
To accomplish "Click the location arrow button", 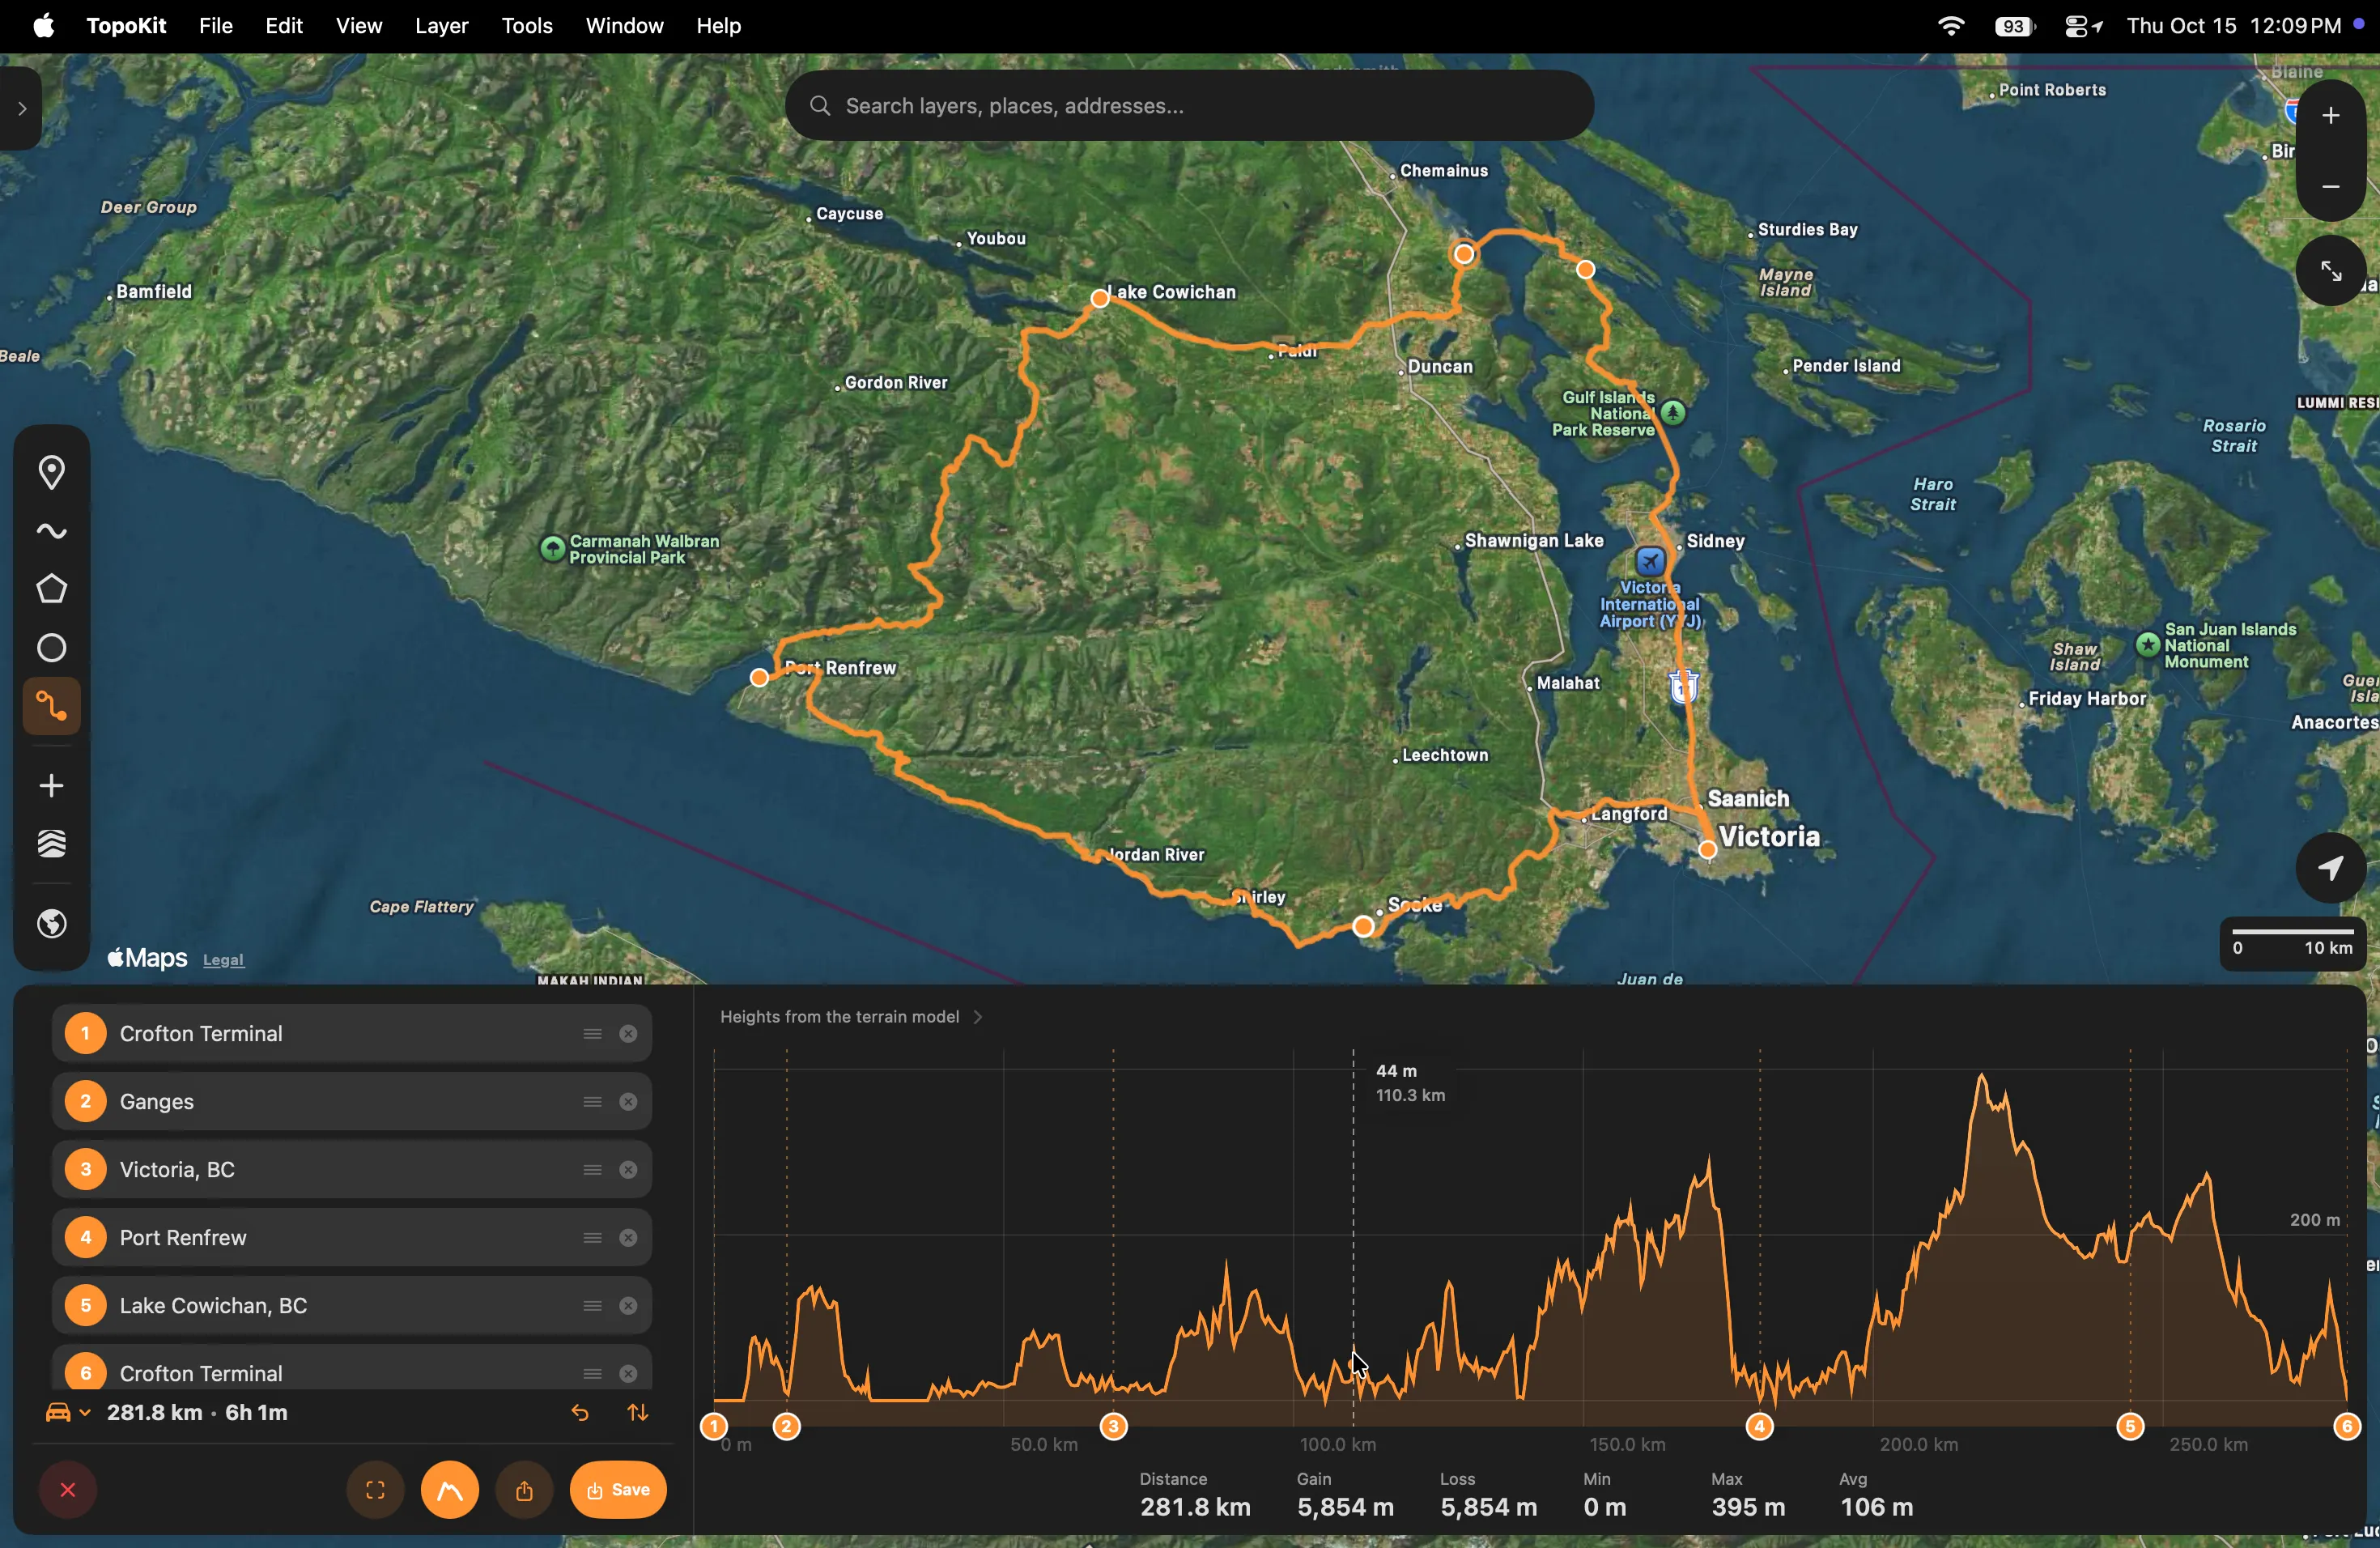I will (x=2330, y=867).
